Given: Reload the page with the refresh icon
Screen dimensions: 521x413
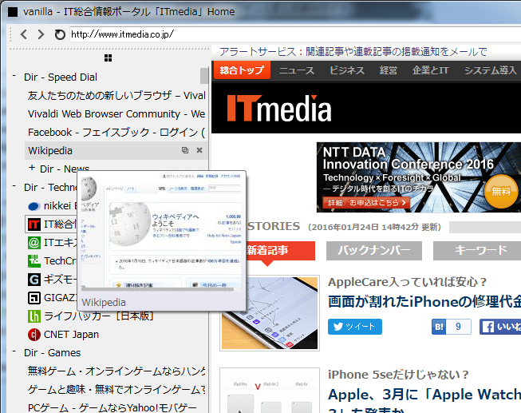Looking at the screenshot, I should pyautogui.click(x=60, y=34).
